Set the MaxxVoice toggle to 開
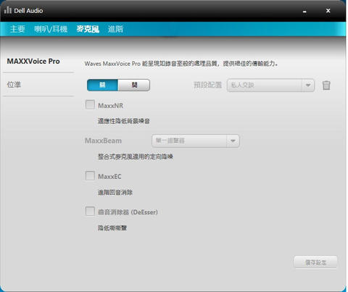Image resolution: width=348 pixels, height=292 pixels. click(134, 85)
